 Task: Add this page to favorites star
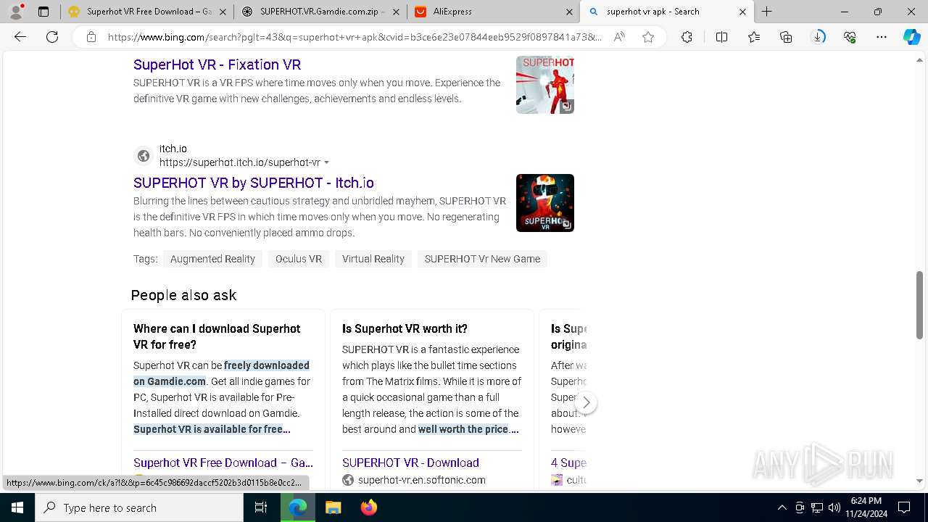(648, 37)
